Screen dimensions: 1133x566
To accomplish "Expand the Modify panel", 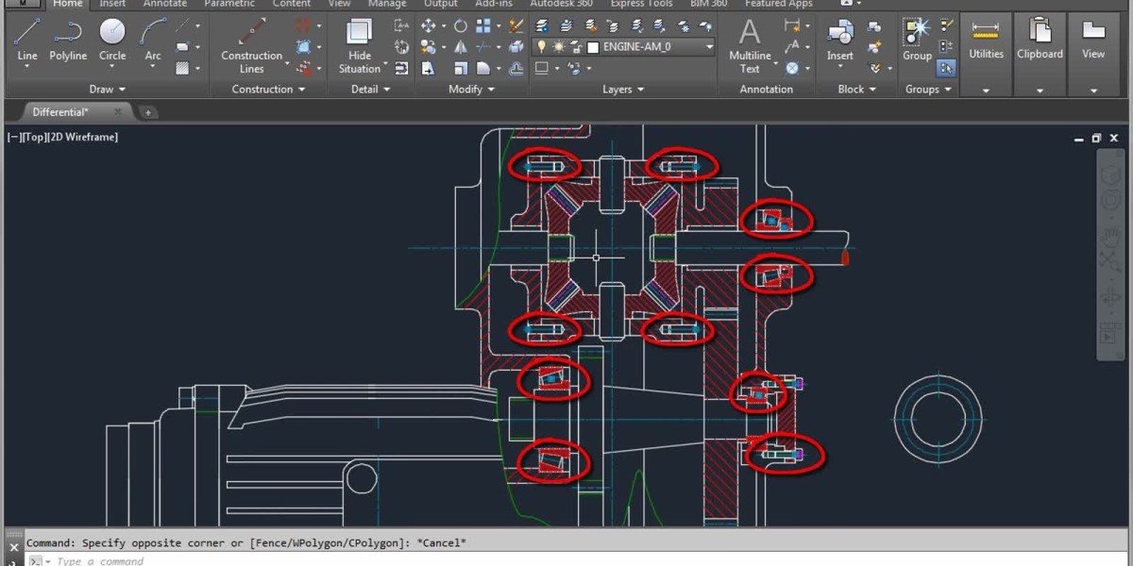I will pyautogui.click(x=472, y=90).
